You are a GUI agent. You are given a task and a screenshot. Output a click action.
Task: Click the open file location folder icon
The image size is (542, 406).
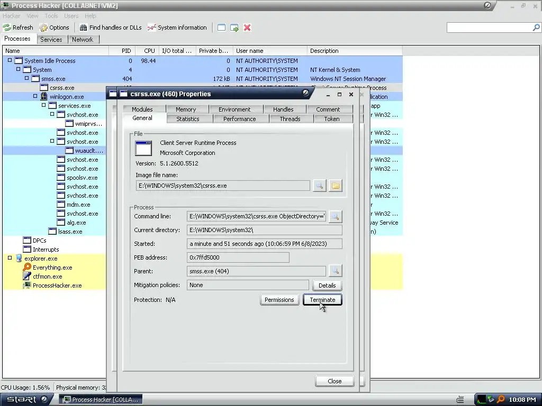[335, 186]
